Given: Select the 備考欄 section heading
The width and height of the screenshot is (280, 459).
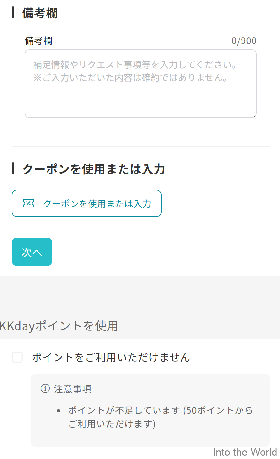Looking at the screenshot, I should tap(38, 14).
